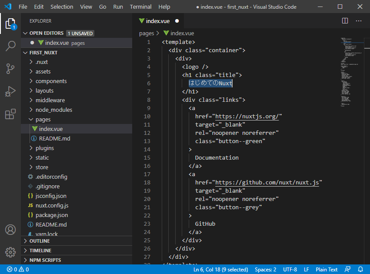Open the Manage gear icon

(x=10, y=252)
